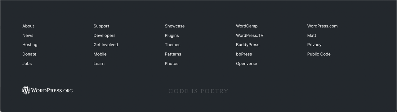
Task: Click the Matt footer link
Action: click(x=312, y=35)
